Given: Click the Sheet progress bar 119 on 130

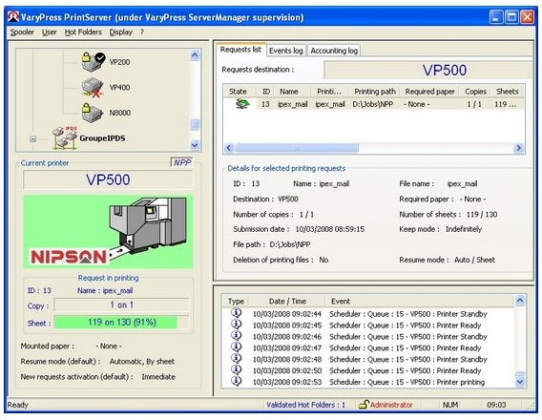Looking at the screenshot, I should (122, 323).
